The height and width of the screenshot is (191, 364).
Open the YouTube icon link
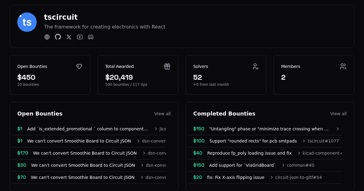[x=80, y=37]
